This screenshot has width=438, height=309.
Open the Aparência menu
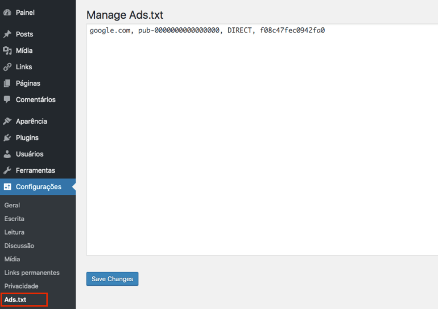[x=31, y=122]
